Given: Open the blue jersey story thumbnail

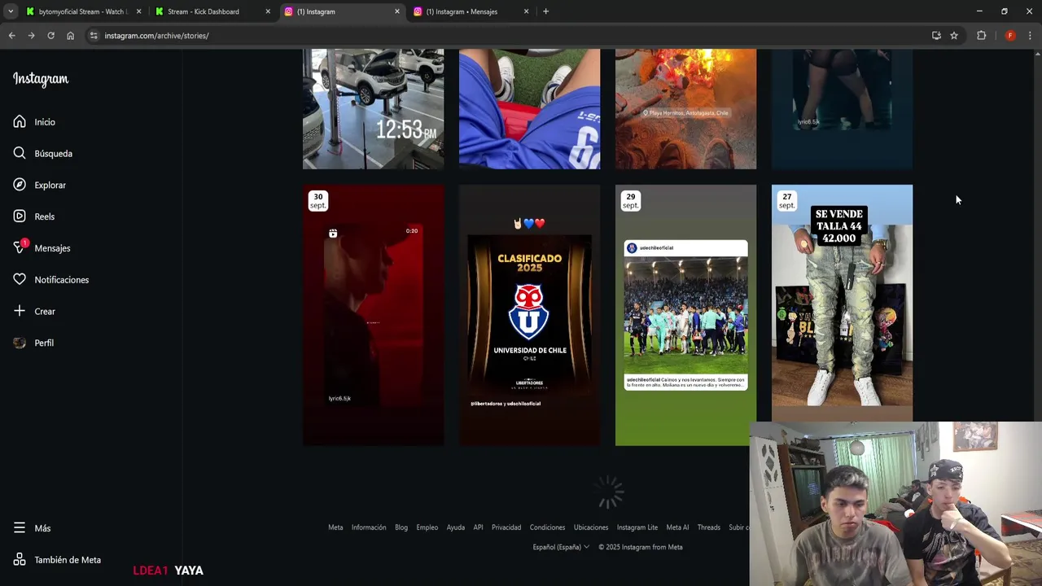Looking at the screenshot, I should (x=529, y=109).
